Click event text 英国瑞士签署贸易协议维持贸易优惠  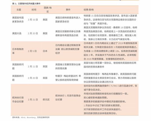(68, 66)
